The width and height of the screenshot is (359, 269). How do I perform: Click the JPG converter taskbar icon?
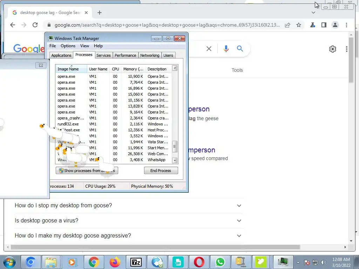[178, 262]
